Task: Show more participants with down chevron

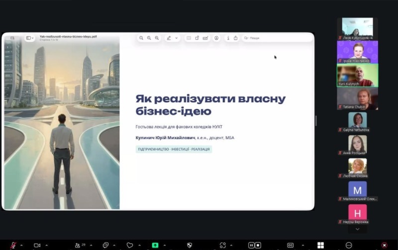Action: (357, 229)
